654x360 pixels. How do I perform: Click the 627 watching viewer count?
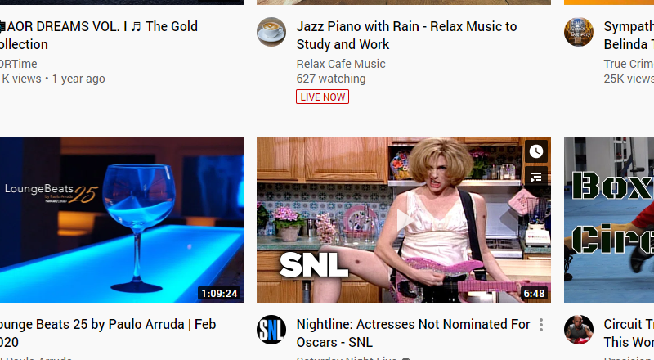tap(331, 79)
